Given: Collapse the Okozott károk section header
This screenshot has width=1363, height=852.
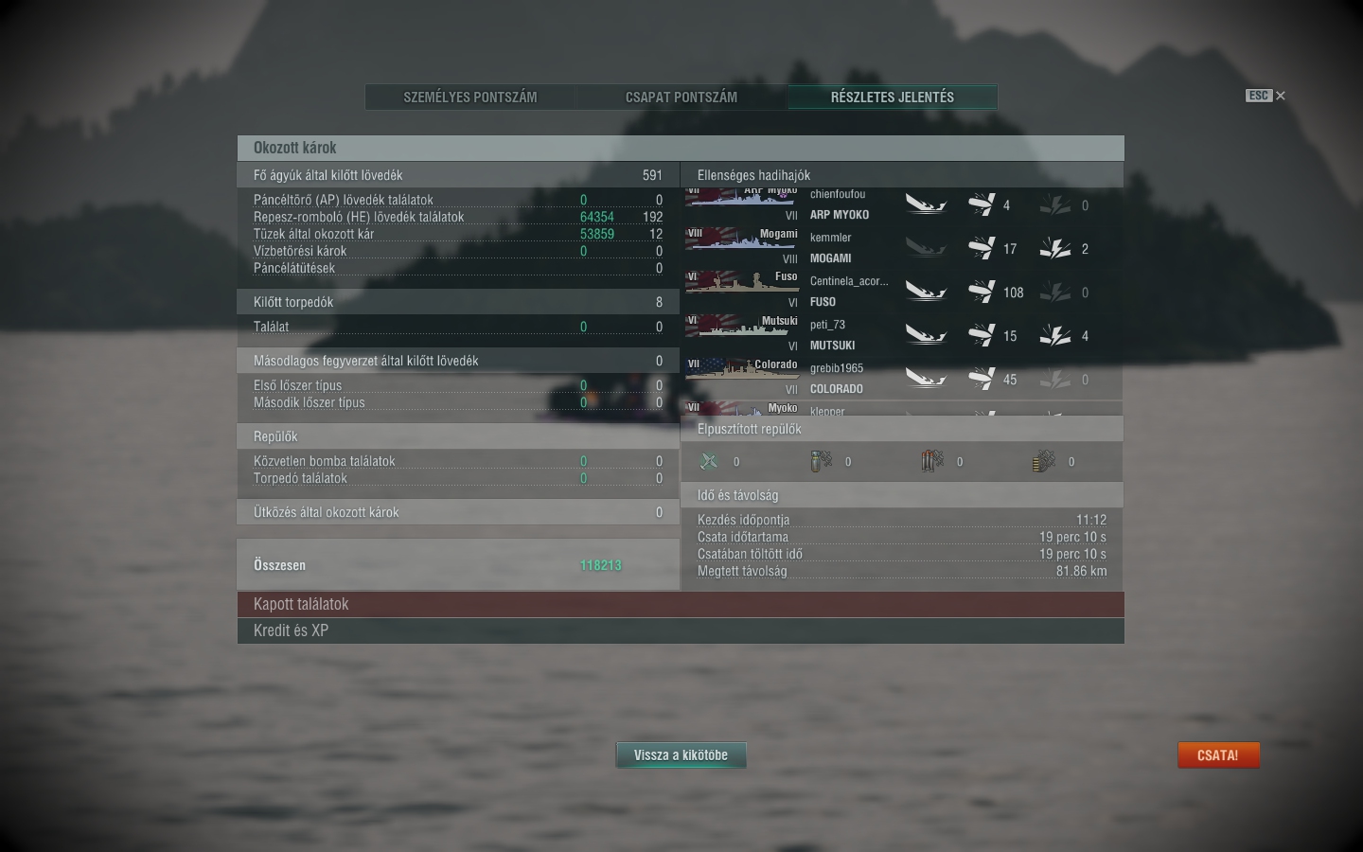Looking at the screenshot, I should [681, 148].
